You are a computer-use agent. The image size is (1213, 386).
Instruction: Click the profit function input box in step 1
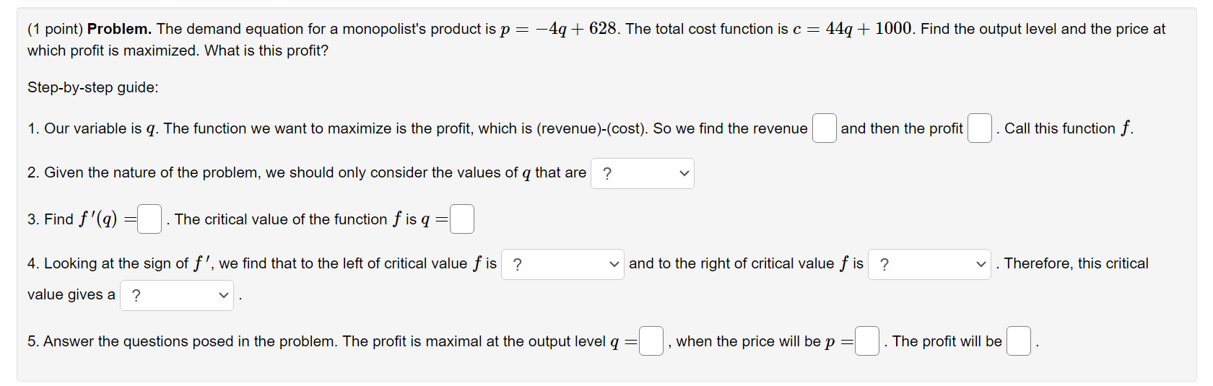pyautogui.click(x=979, y=128)
